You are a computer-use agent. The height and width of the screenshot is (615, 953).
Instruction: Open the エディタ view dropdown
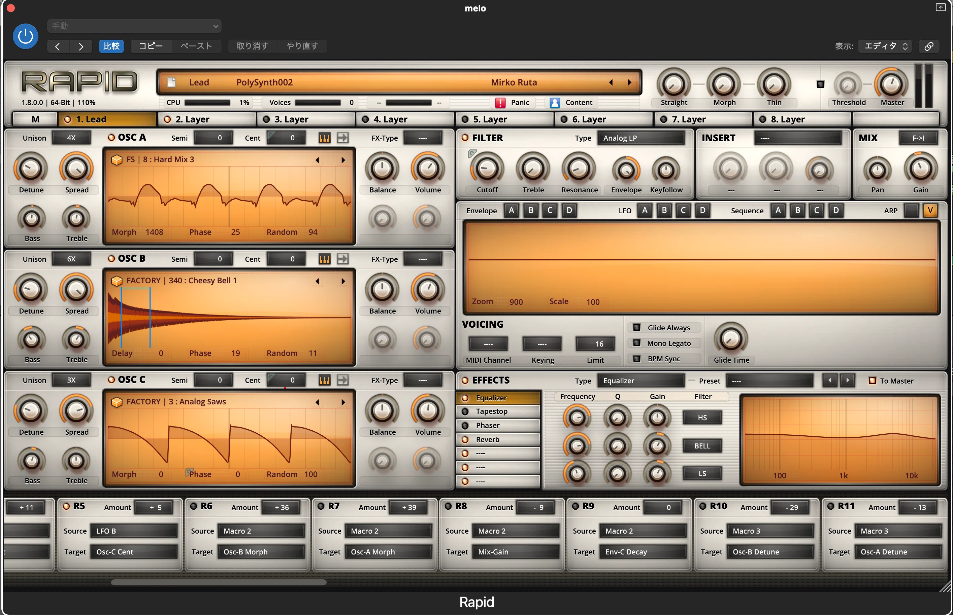[885, 46]
